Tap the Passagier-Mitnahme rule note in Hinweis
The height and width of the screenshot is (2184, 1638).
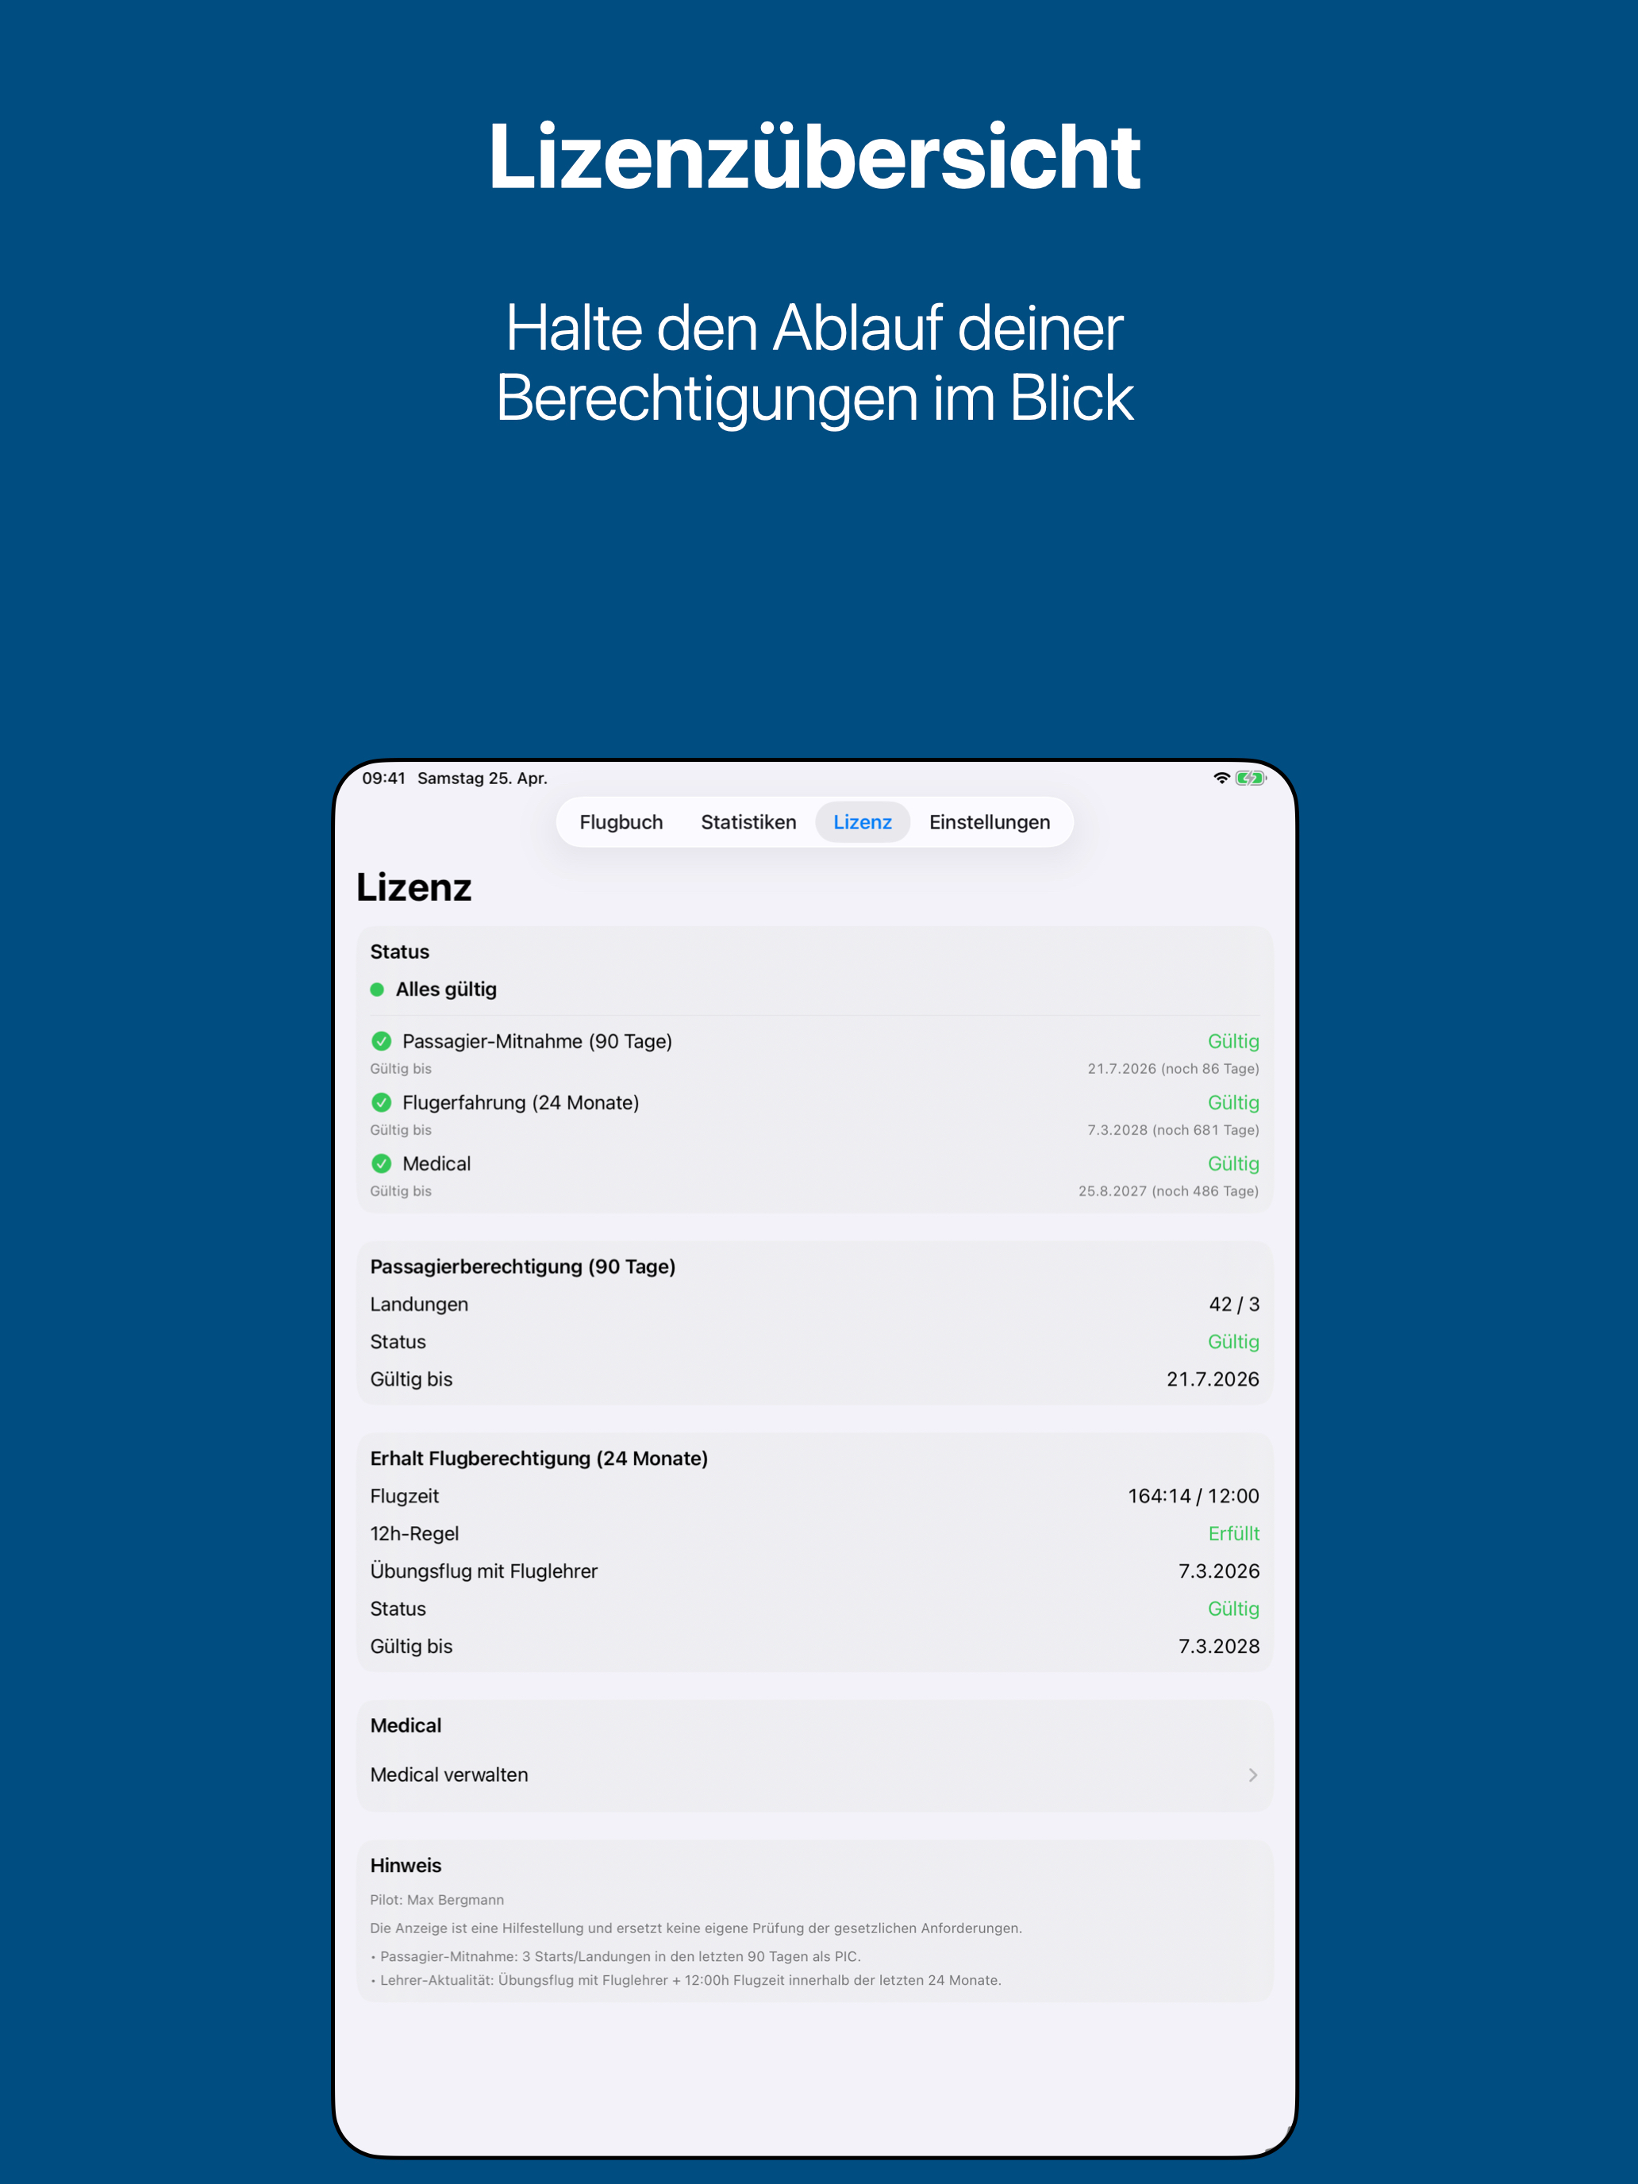click(x=615, y=1956)
